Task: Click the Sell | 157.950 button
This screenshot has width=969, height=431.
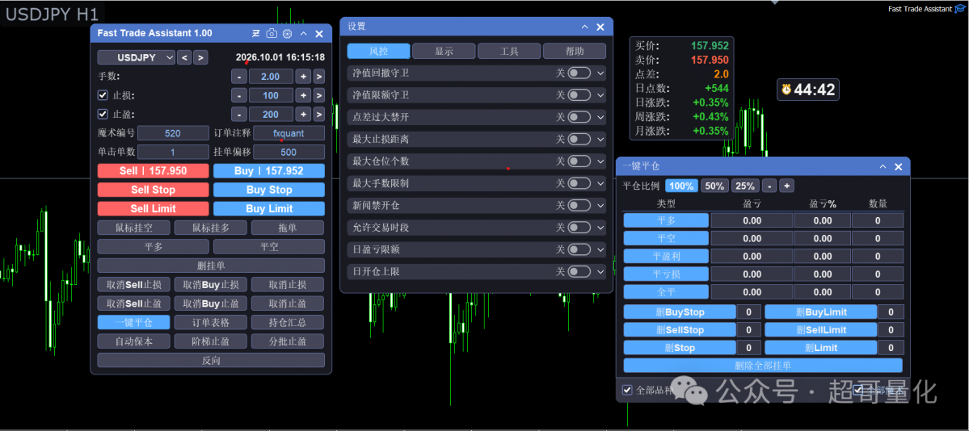Action: click(154, 171)
